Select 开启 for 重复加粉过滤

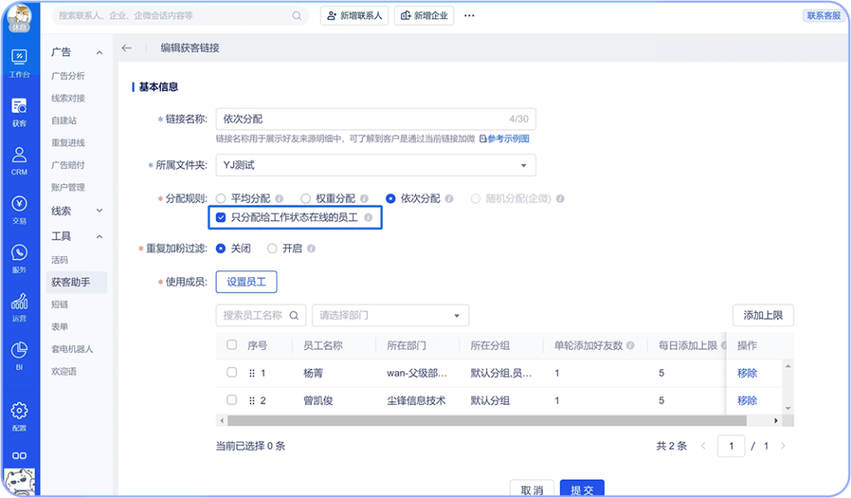tap(272, 248)
